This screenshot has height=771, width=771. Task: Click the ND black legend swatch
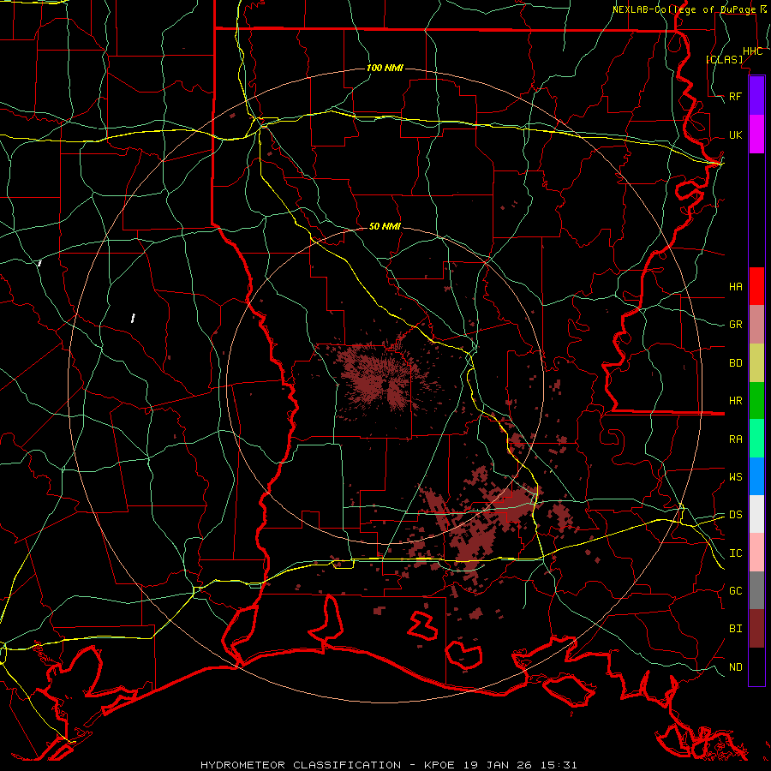coord(756,666)
